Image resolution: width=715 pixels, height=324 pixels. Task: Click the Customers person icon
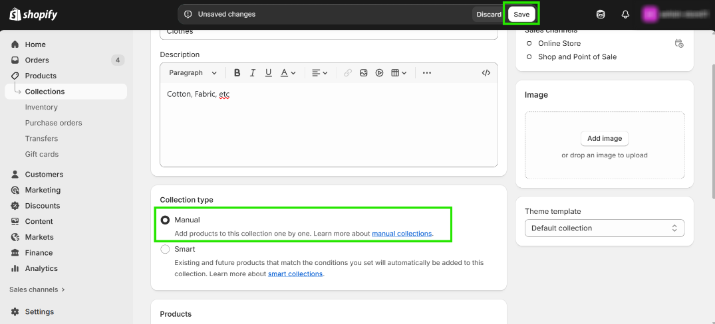point(15,175)
